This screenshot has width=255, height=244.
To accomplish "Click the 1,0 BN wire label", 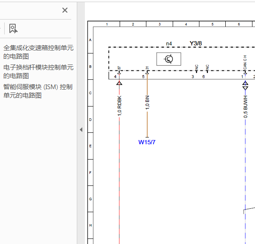I will [147, 103].
